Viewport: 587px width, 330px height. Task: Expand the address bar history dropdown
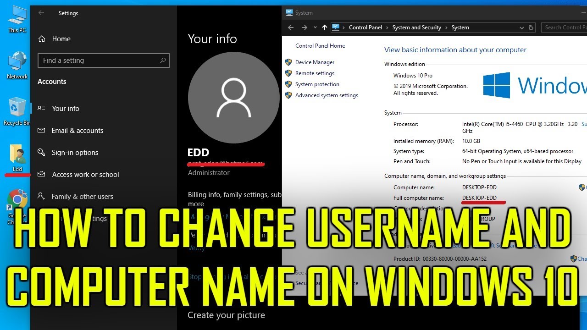522,27
